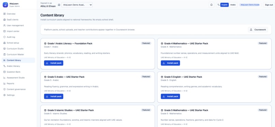Viewport: 275px width, 127px height.
Task: Click the Content library sidebar icon
Action: [4, 60]
